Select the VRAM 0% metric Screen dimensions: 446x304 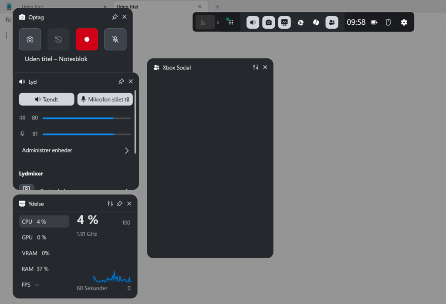pyautogui.click(x=44, y=253)
